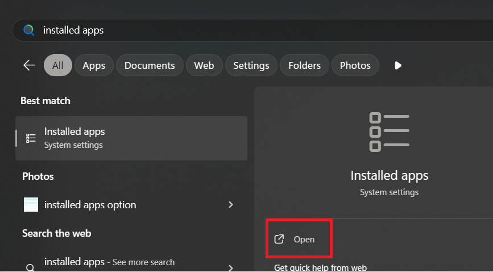Image resolution: width=493 pixels, height=272 pixels.
Task: Open the Installed apps System settings result
Action: coord(131,138)
